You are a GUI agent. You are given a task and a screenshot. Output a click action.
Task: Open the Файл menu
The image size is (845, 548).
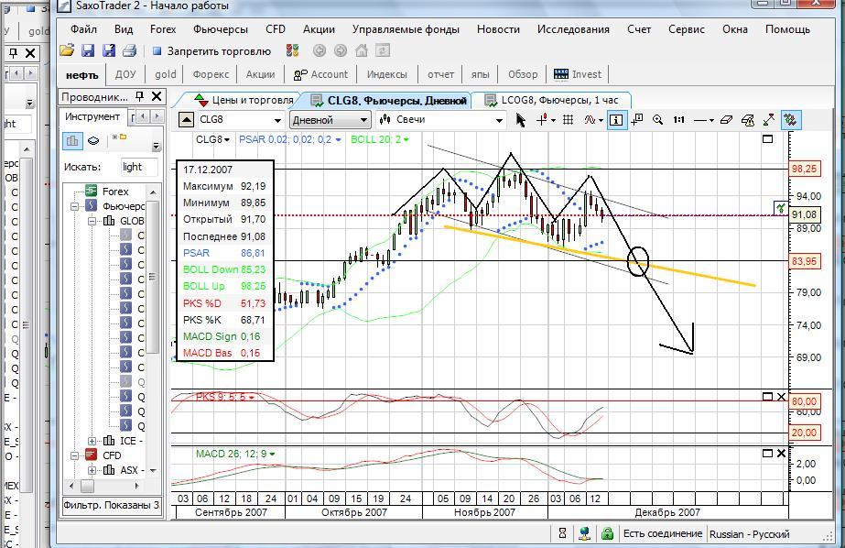83,29
